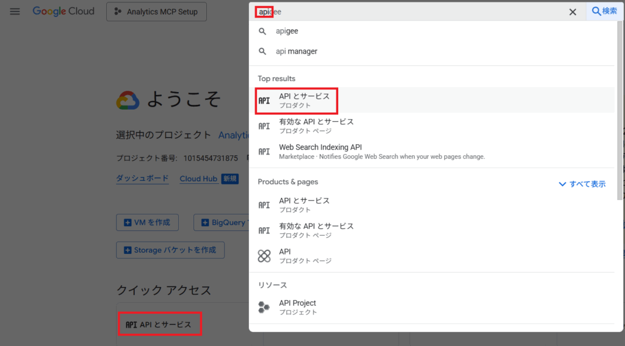The width and height of the screenshot is (625, 346).
Task: Open 有効な API とサービス under Top results
Action: [x=316, y=125]
